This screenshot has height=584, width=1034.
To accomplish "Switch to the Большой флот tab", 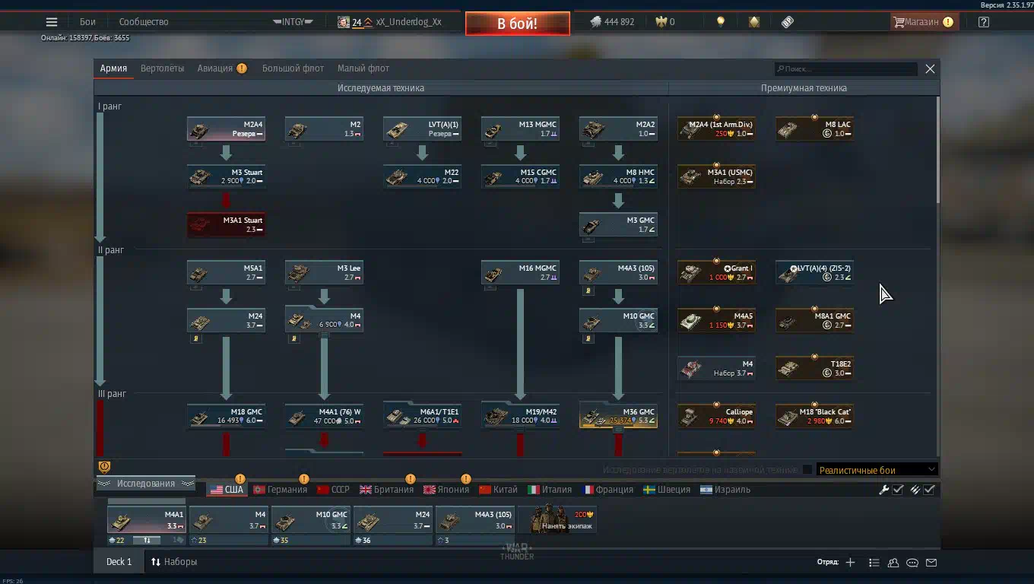I will point(293,68).
